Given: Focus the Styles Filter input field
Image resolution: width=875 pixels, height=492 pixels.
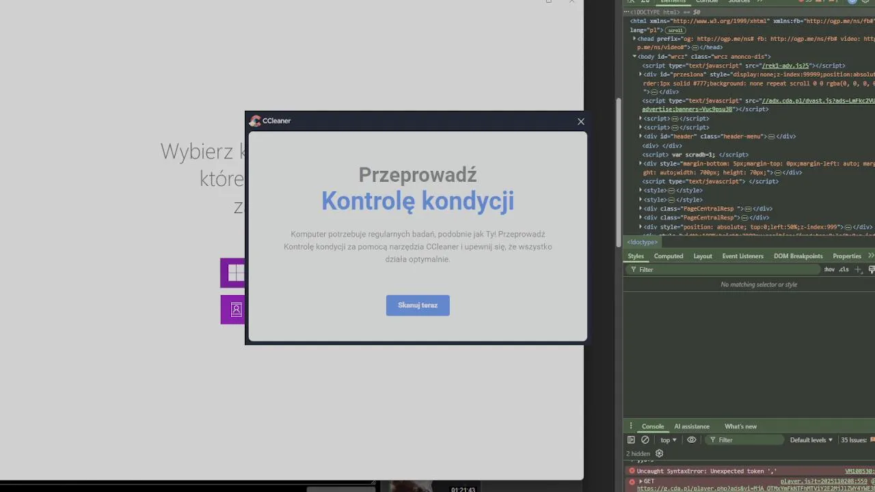Looking at the screenshot, I should pyautogui.click(x=725, y=270).
